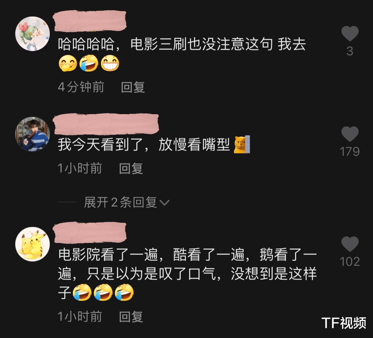Open the Pikachu avatar profile
This screenshot has height=338, width=373.
click(33, 244)
